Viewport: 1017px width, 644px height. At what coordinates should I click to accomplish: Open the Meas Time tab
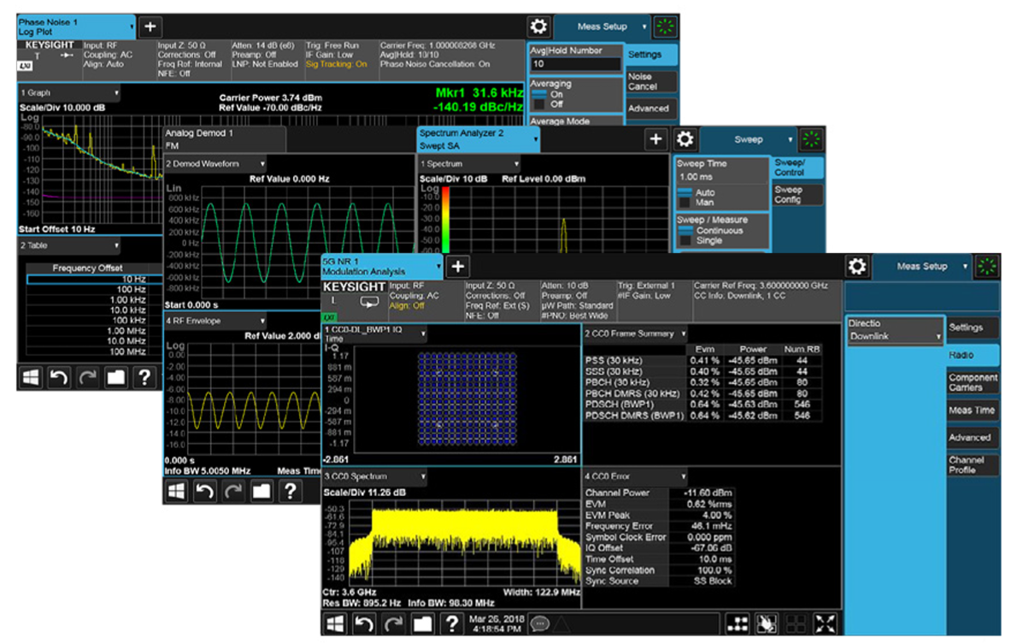(x=973, y=411)
